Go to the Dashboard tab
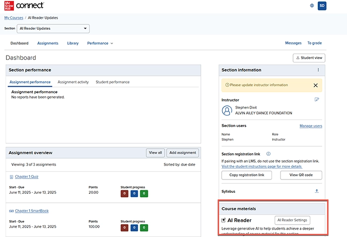Screen dimensions: 347x237 [x=19, y=43]
